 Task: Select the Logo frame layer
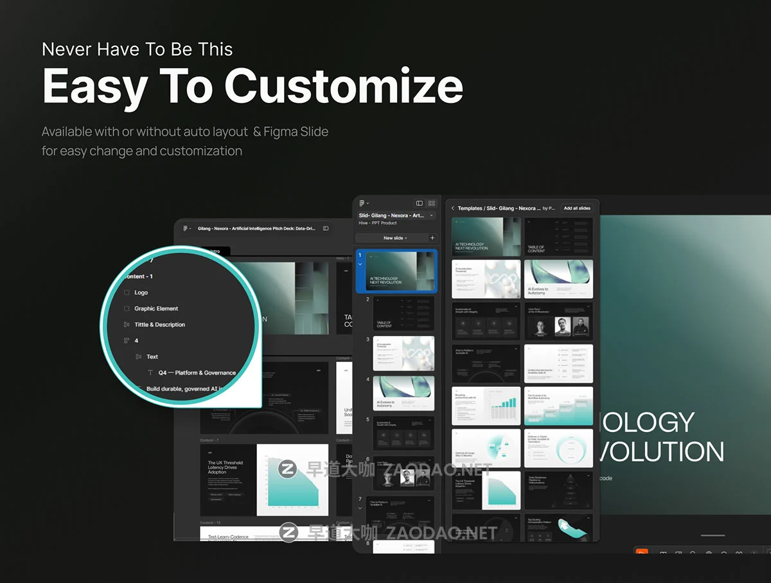click(141, 292)
